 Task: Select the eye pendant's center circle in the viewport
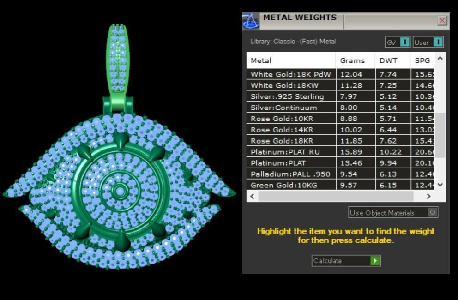[x=120, y=192]
